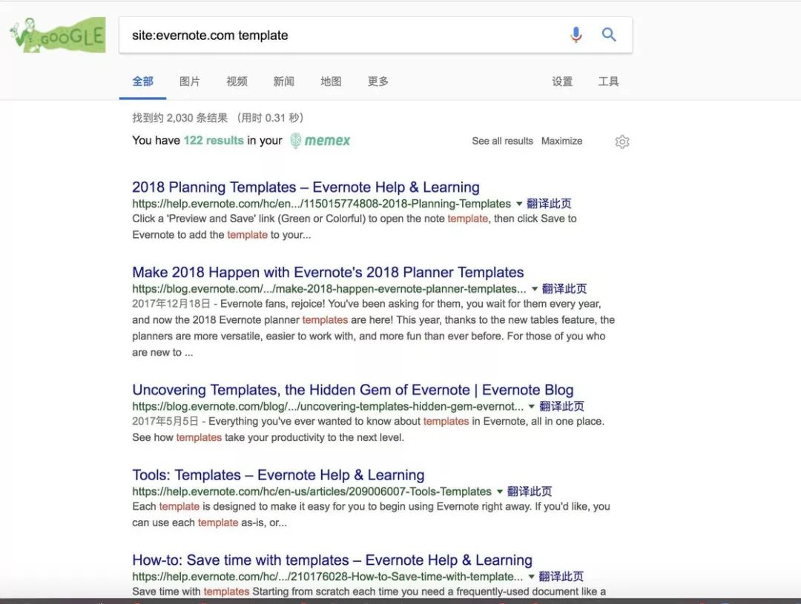Translate 'Uncovering Templates' page via 翻译此页
This screenshot has width=801, height=604.
coord(561,406)
